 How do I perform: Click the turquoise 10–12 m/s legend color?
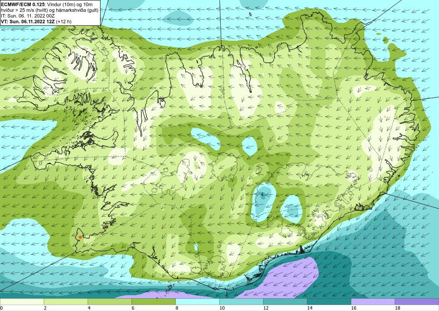tap(241, 302)
